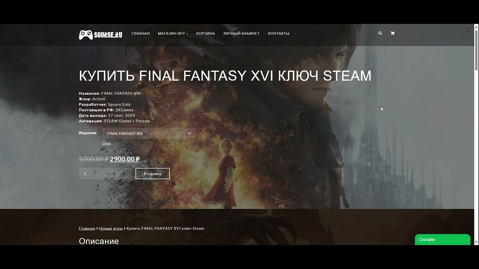The image size is (479, 269).
Task: Open КОНТАКТЫ menu item
Action: point(279,34)
